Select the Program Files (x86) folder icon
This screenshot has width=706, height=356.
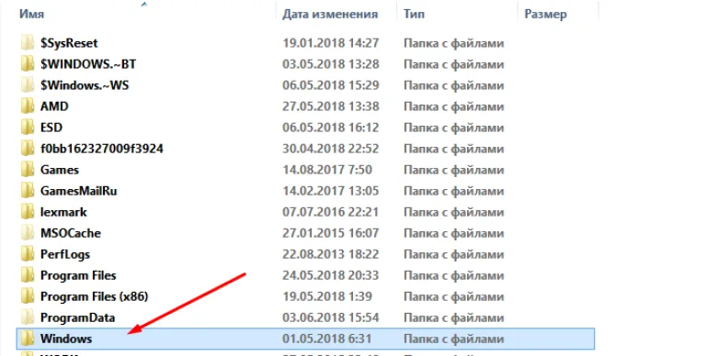(x=28, y=296)
